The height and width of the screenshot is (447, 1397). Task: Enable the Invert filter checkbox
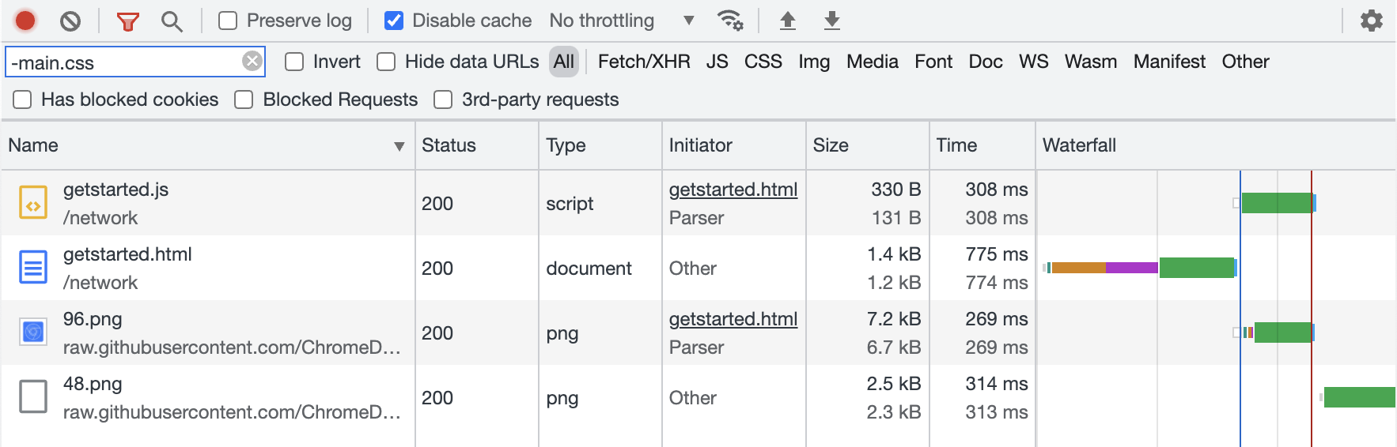pyautogui.click(x=294, y=62)
